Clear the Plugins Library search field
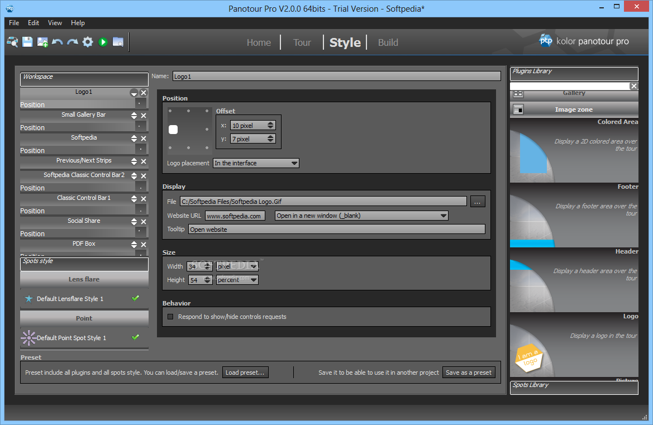This screenshot has height=425, width=653. [634, 86]
